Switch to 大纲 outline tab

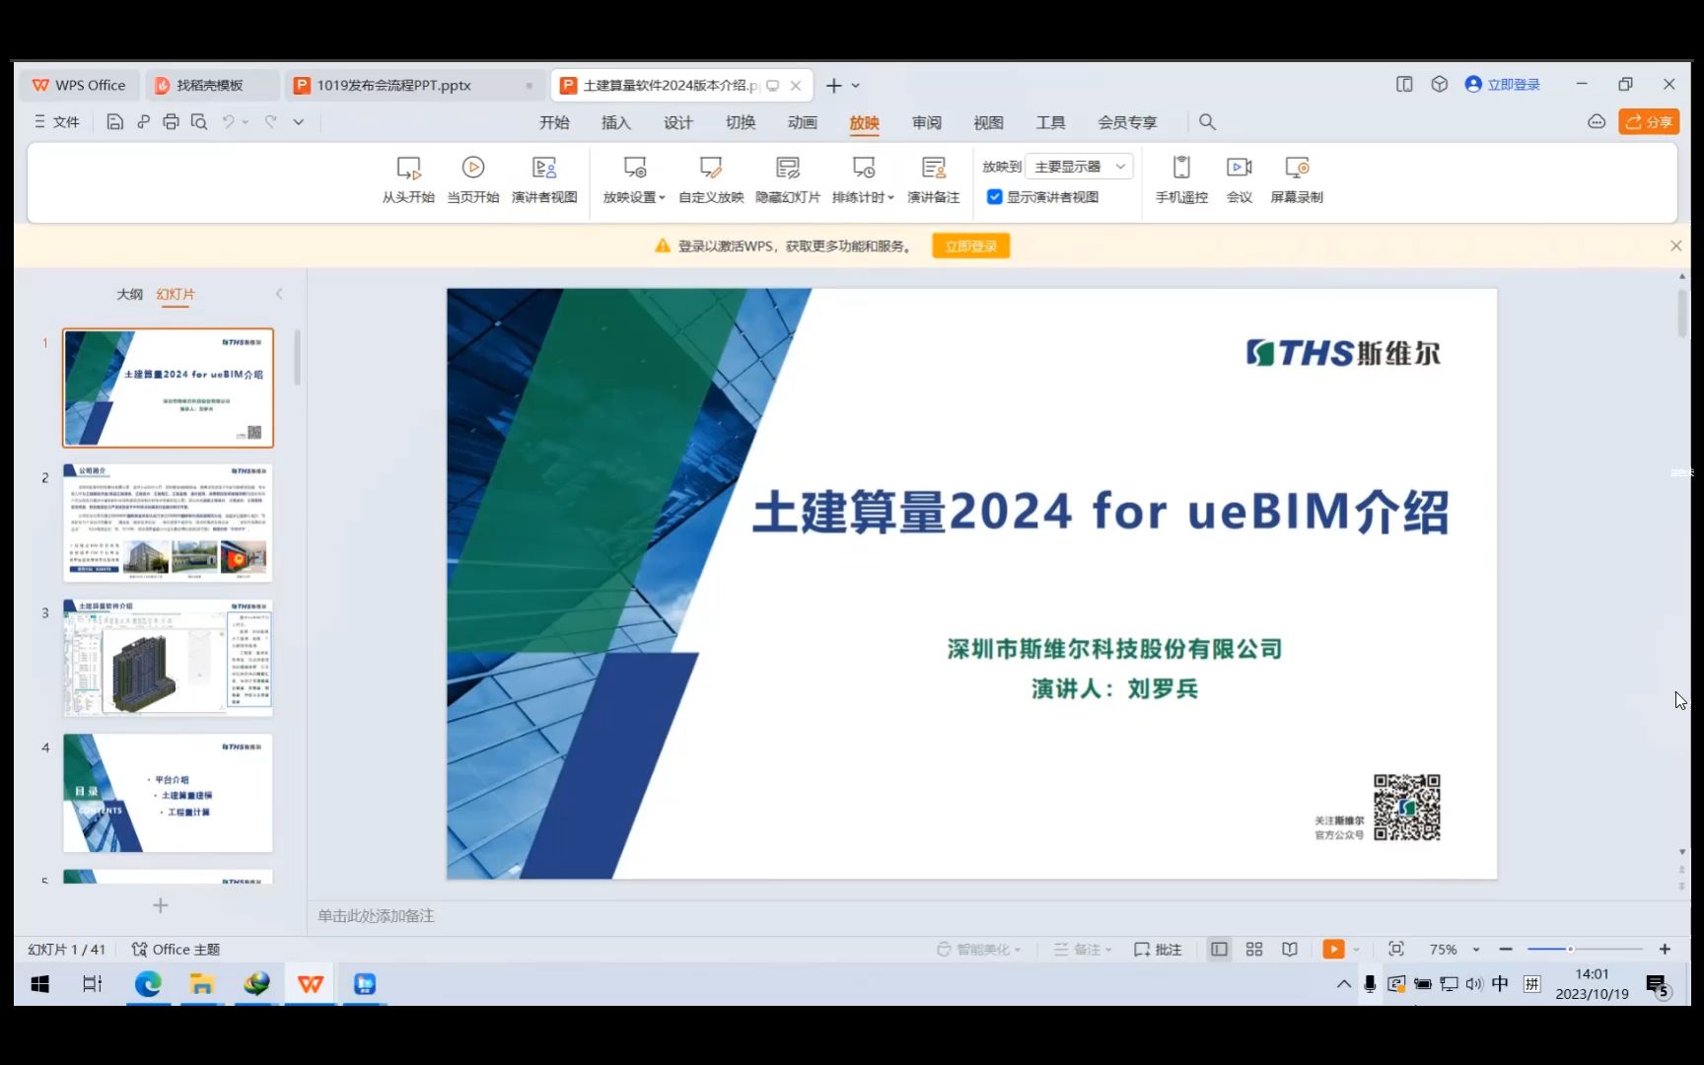pos(129,294)
